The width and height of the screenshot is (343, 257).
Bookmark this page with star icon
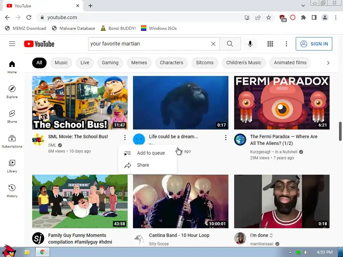click(269, 17)
